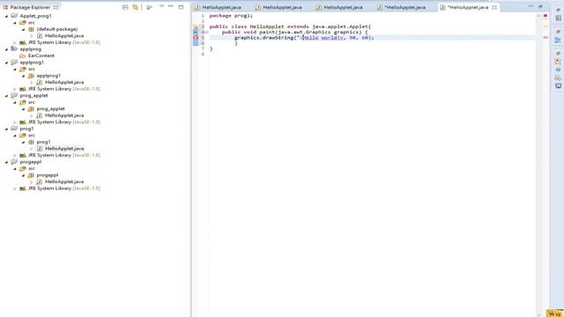
Task: Click the error marker on line 5
Action: pyautogui.click(x=196, y=37)
